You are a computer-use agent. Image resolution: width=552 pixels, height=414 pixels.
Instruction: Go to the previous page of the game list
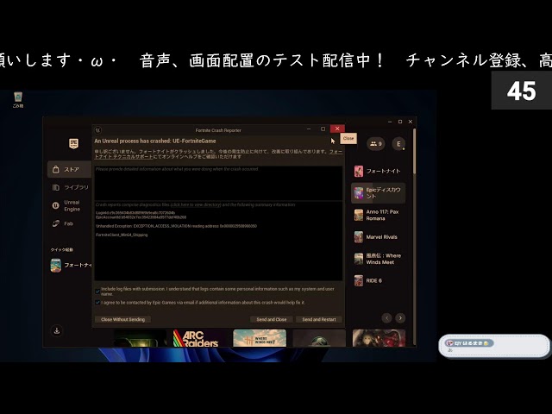pyautogui.click(x=385, y=317)
